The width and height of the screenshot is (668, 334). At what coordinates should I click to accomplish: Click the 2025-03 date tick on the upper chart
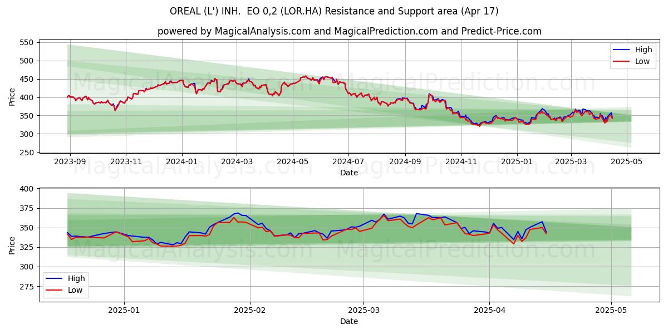click(571, 163)
